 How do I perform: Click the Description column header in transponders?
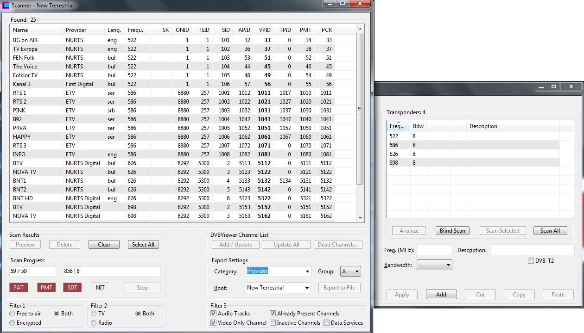coord(513,126)
